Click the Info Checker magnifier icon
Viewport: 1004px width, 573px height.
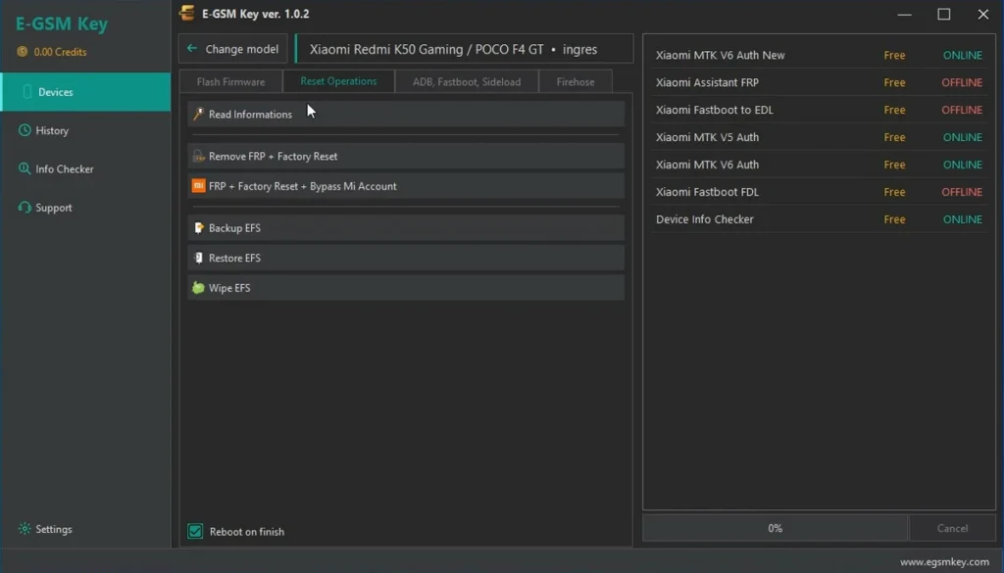25,168
